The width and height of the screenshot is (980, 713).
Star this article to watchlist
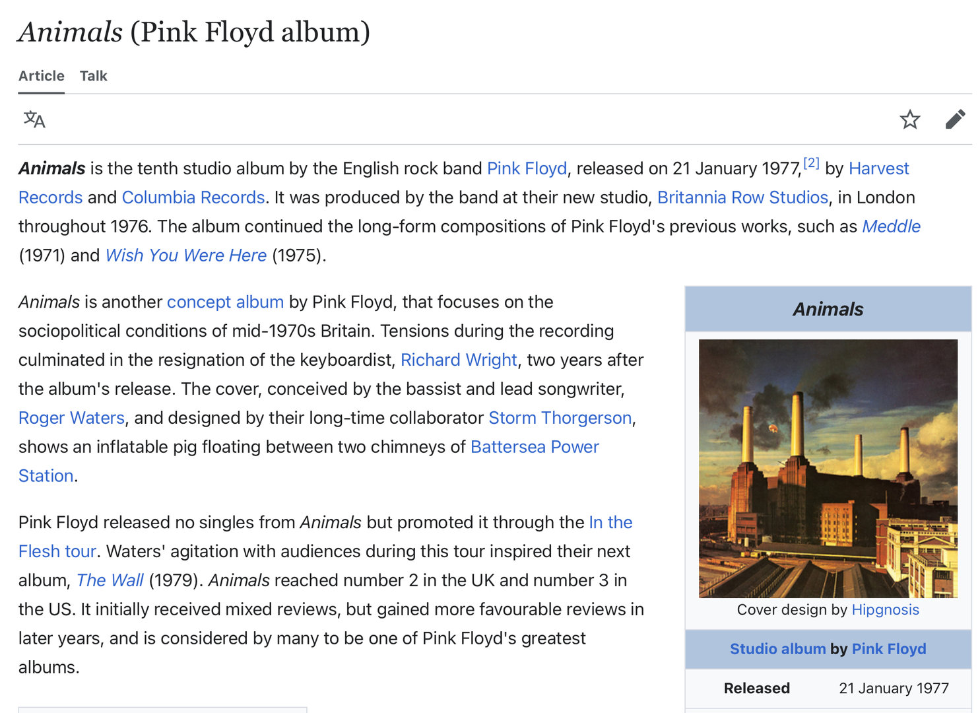click(x=909, y=119)
